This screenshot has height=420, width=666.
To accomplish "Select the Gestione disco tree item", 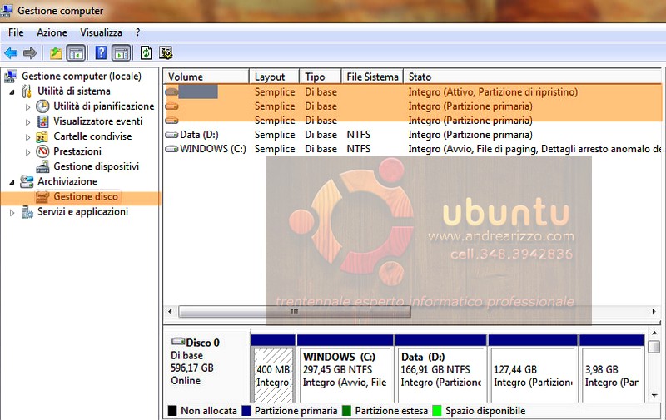I will coord(86,196).
